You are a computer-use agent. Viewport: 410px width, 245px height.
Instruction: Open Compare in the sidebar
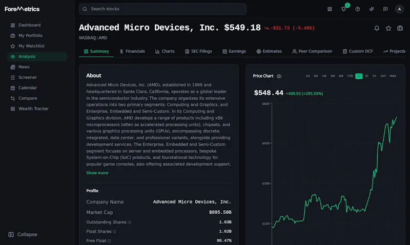37,98
